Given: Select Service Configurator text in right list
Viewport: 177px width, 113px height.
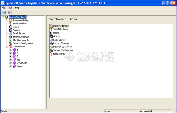Looking at the screenshot, I should point(63,50).
